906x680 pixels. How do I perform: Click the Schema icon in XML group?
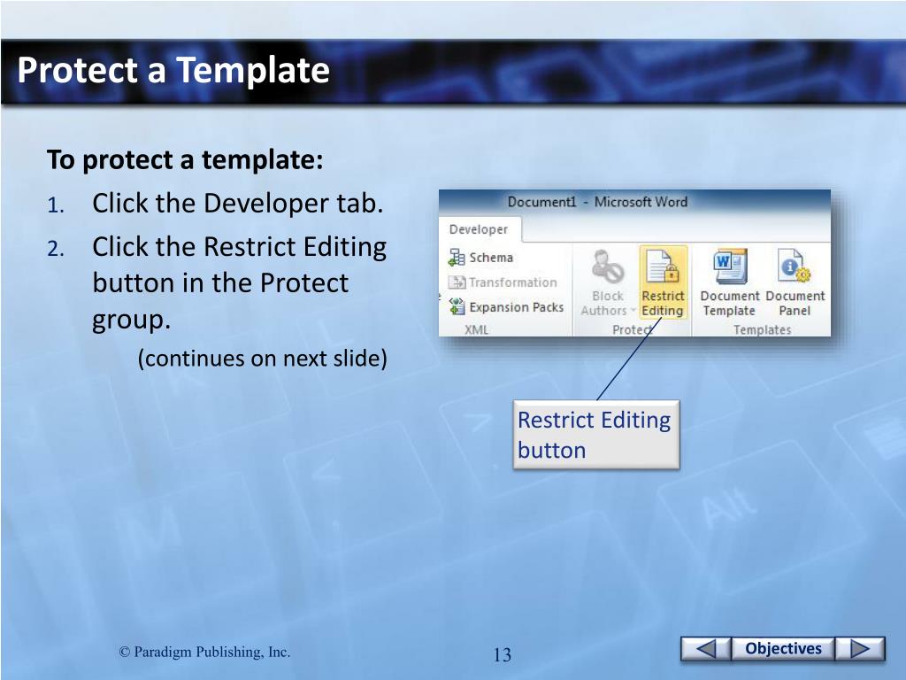click(x=457, y=258)
